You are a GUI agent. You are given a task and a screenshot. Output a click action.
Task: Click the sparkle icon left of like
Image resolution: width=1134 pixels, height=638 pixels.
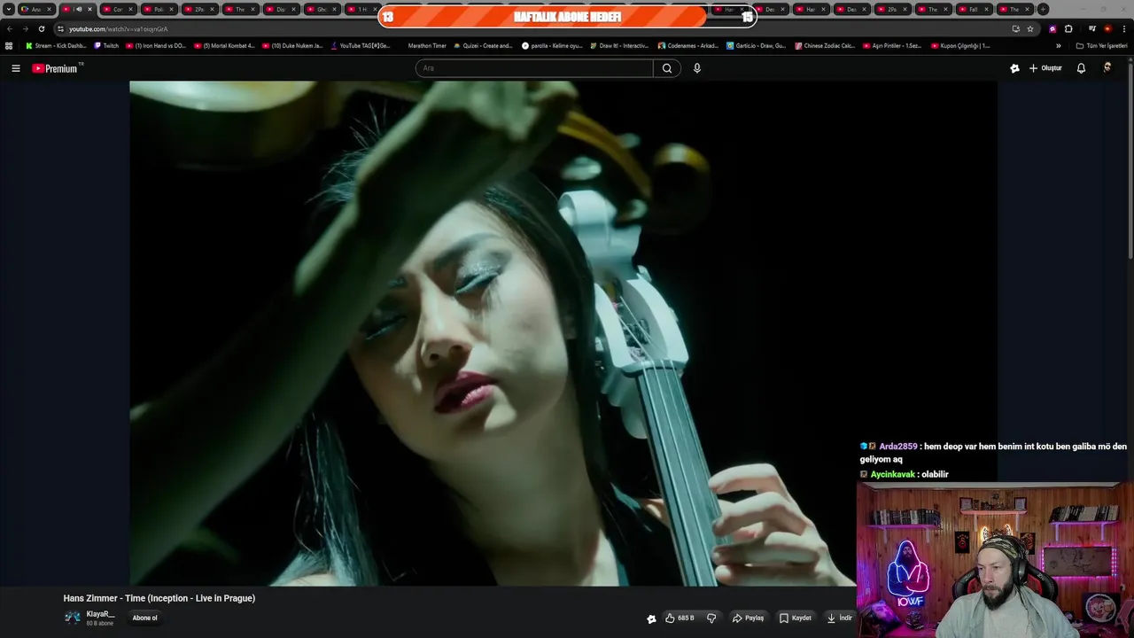651,619
